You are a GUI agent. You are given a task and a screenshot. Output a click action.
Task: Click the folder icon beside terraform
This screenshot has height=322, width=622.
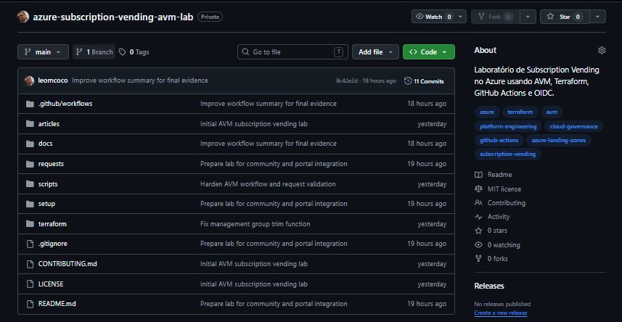30,224
